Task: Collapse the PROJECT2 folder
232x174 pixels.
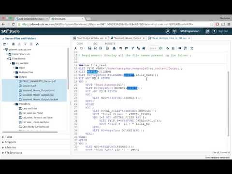Action: click(x=14, y=104)
